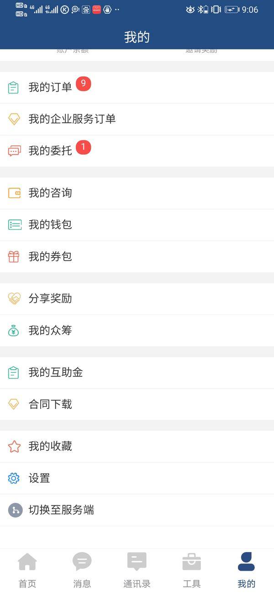
Task: Tap the 切换至服务端 switch icon
Action: [x=15, y=510]
